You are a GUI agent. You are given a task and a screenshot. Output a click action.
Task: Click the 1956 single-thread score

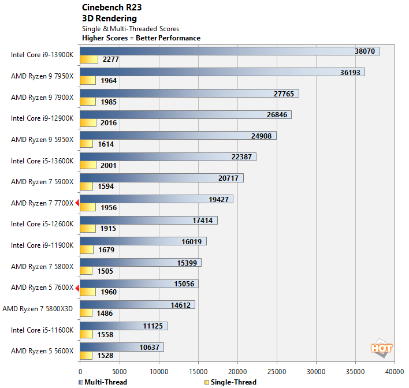click(109, 208)
